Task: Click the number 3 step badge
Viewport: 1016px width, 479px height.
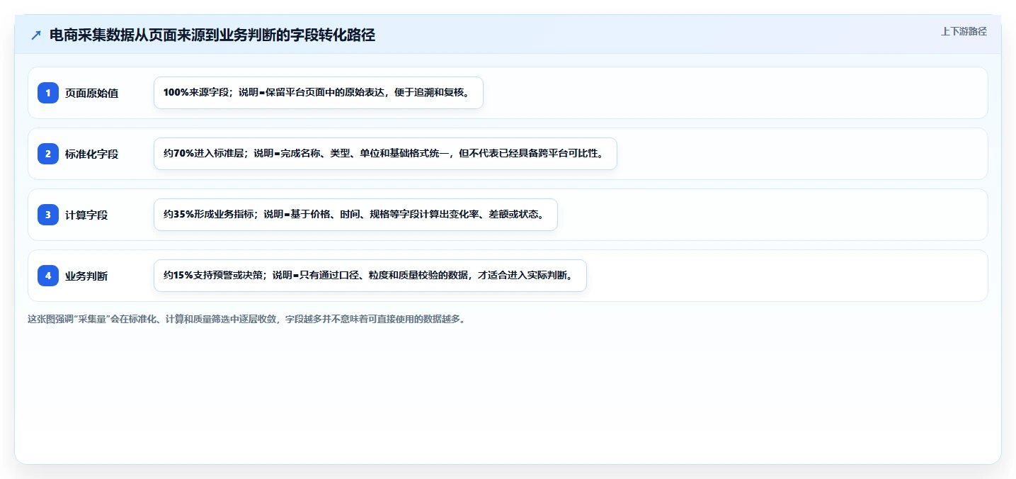Action: (x=48, y=215)
